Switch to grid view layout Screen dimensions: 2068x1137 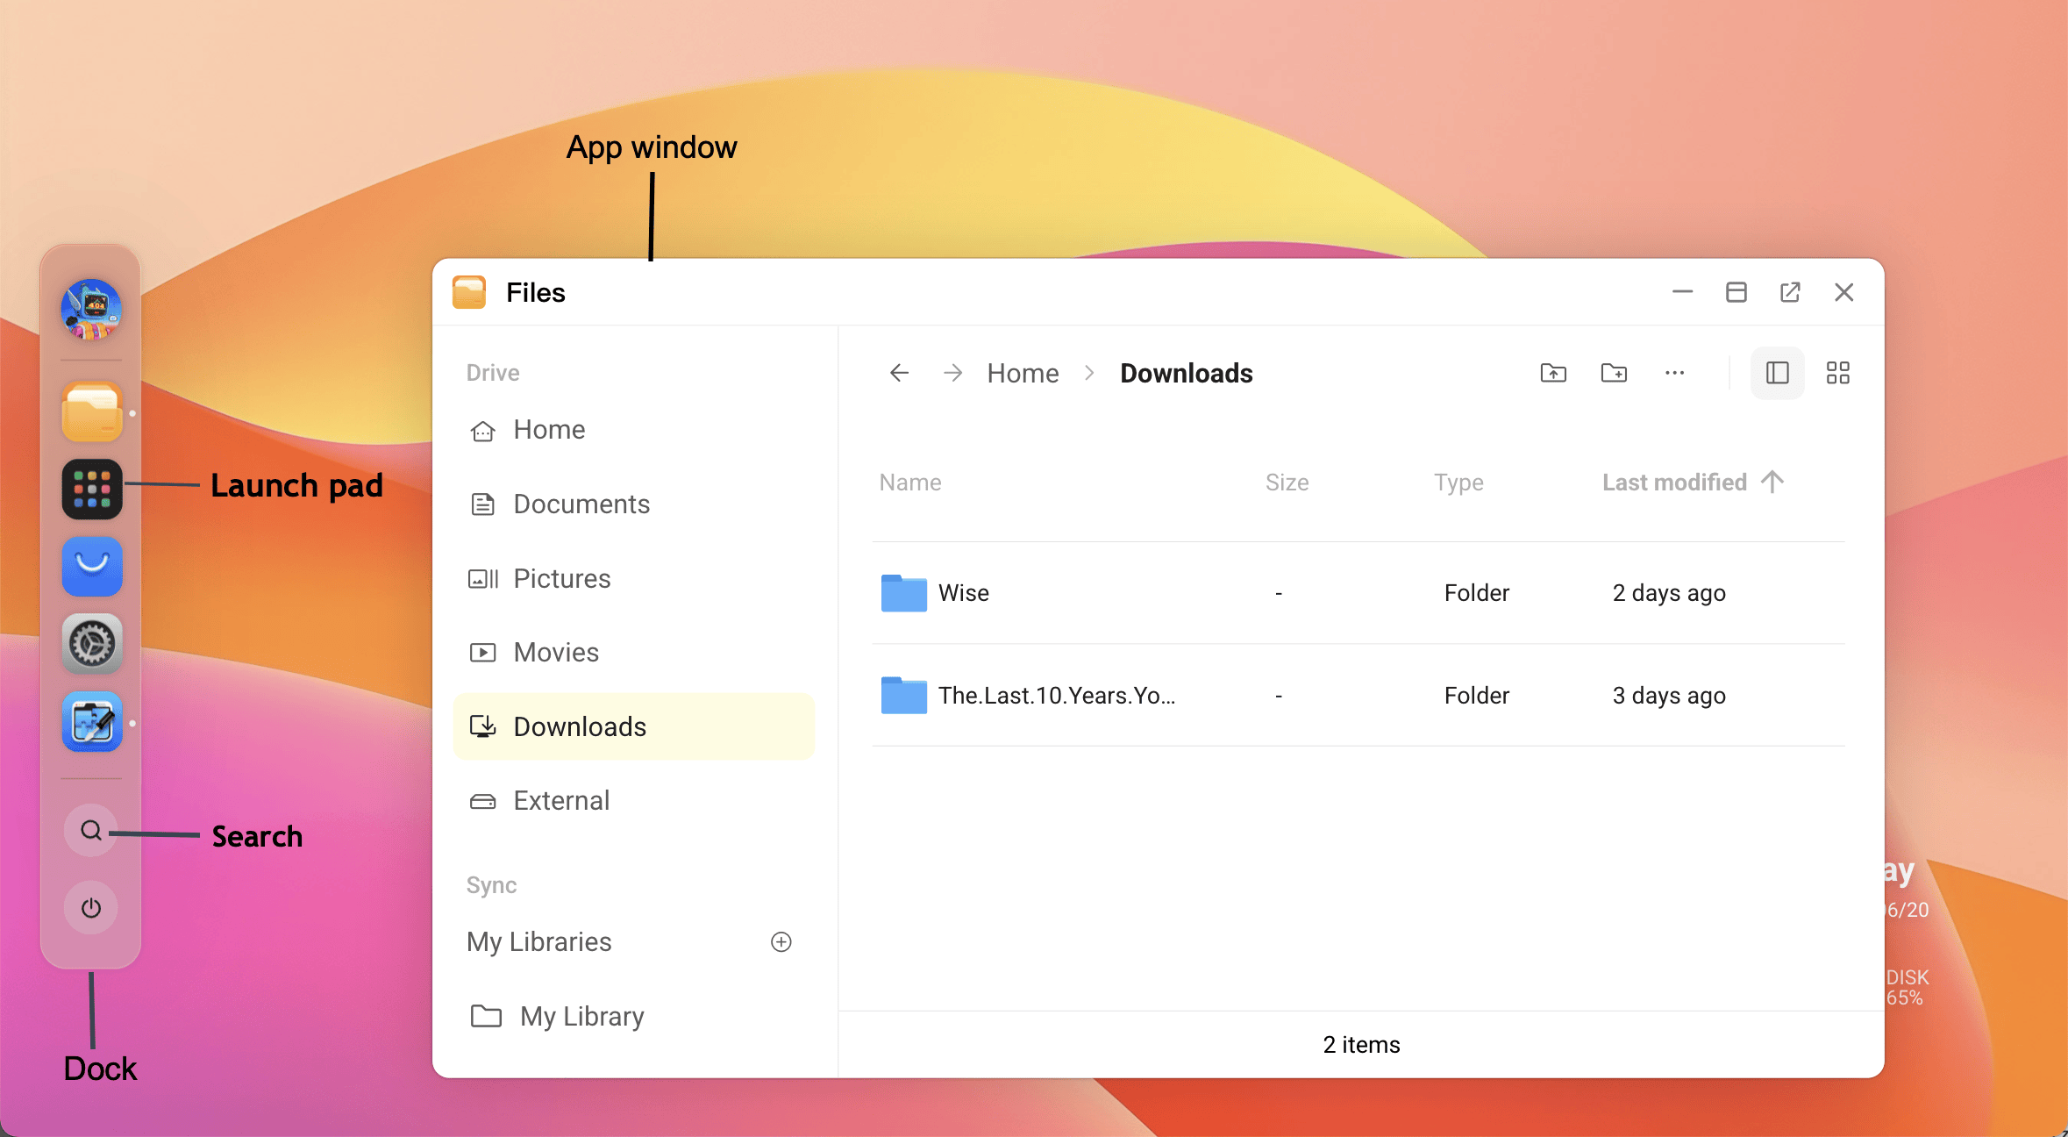point(1837,373)
